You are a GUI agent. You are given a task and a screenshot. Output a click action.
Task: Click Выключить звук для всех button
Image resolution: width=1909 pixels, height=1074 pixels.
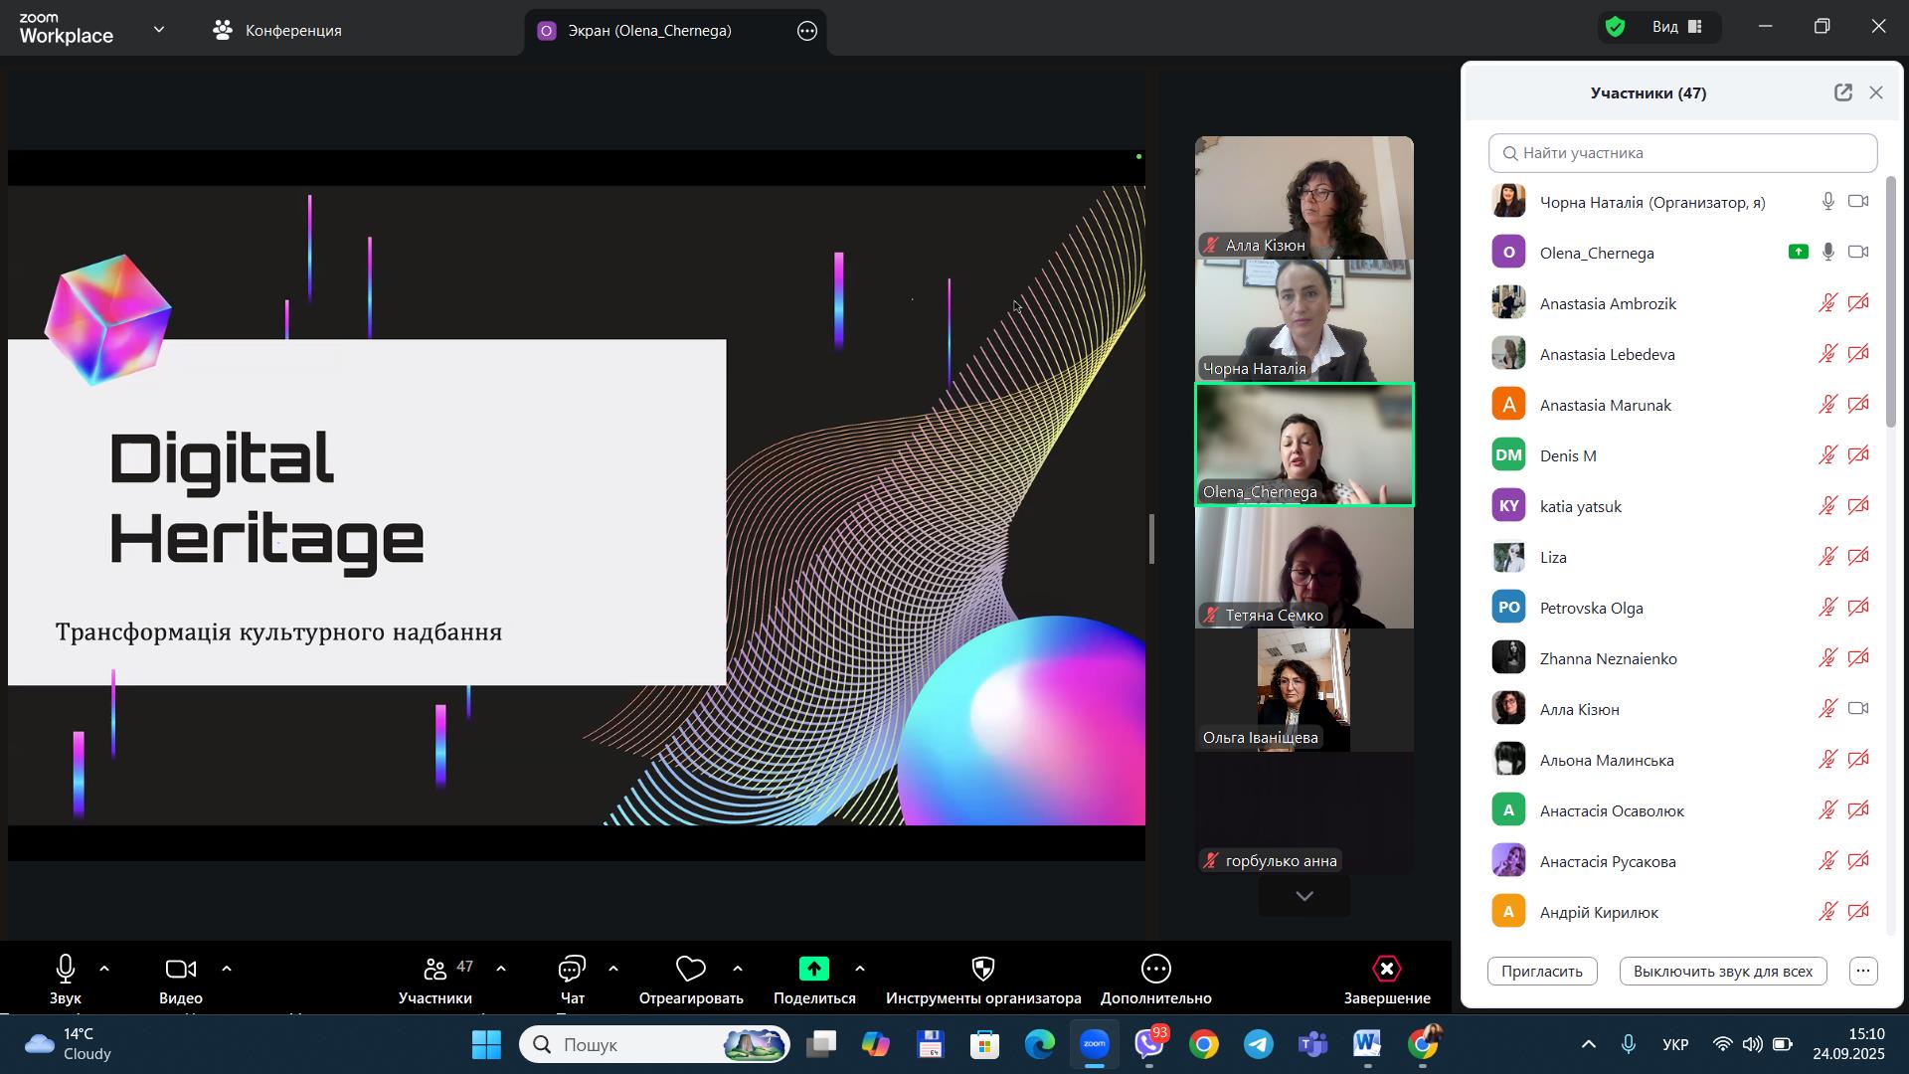(1722, 971)
